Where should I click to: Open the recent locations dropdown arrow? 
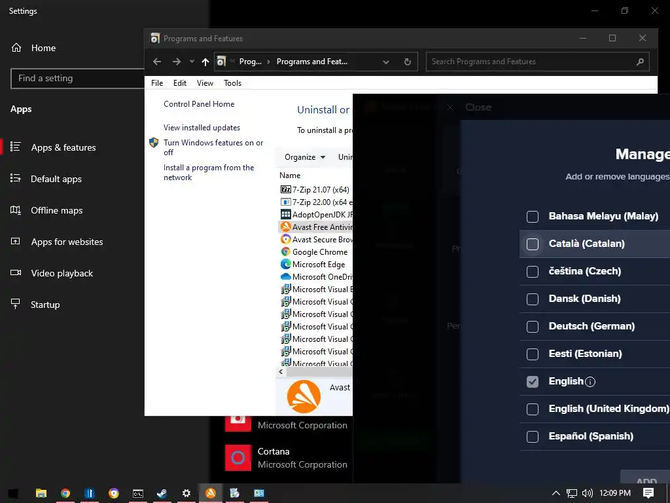point(192,62)
